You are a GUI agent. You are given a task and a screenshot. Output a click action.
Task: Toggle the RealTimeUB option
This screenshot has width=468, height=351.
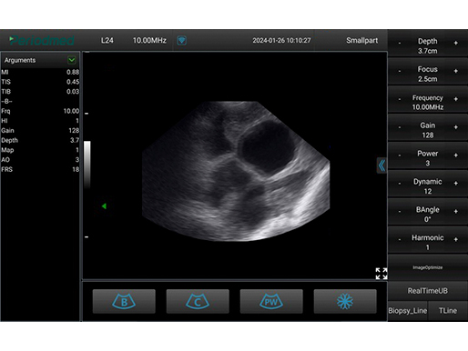[428, 291]
